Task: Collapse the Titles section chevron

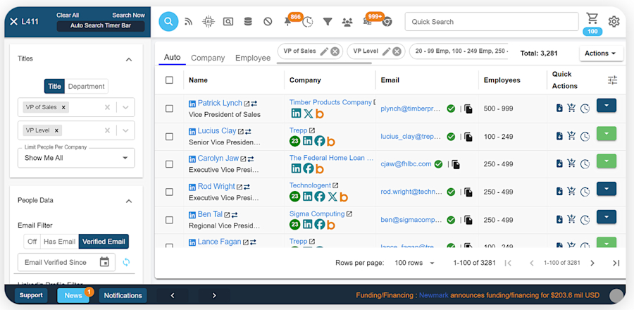Action: click(129, 59)
